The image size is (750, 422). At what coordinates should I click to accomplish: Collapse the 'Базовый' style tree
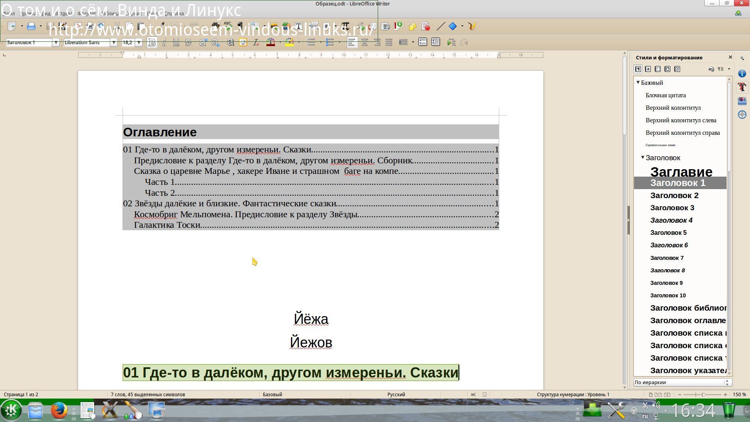tap(638, 82)
